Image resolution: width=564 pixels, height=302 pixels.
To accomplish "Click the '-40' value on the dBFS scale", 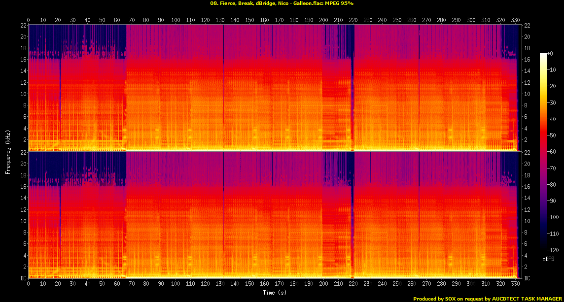I will click(551, 119).
